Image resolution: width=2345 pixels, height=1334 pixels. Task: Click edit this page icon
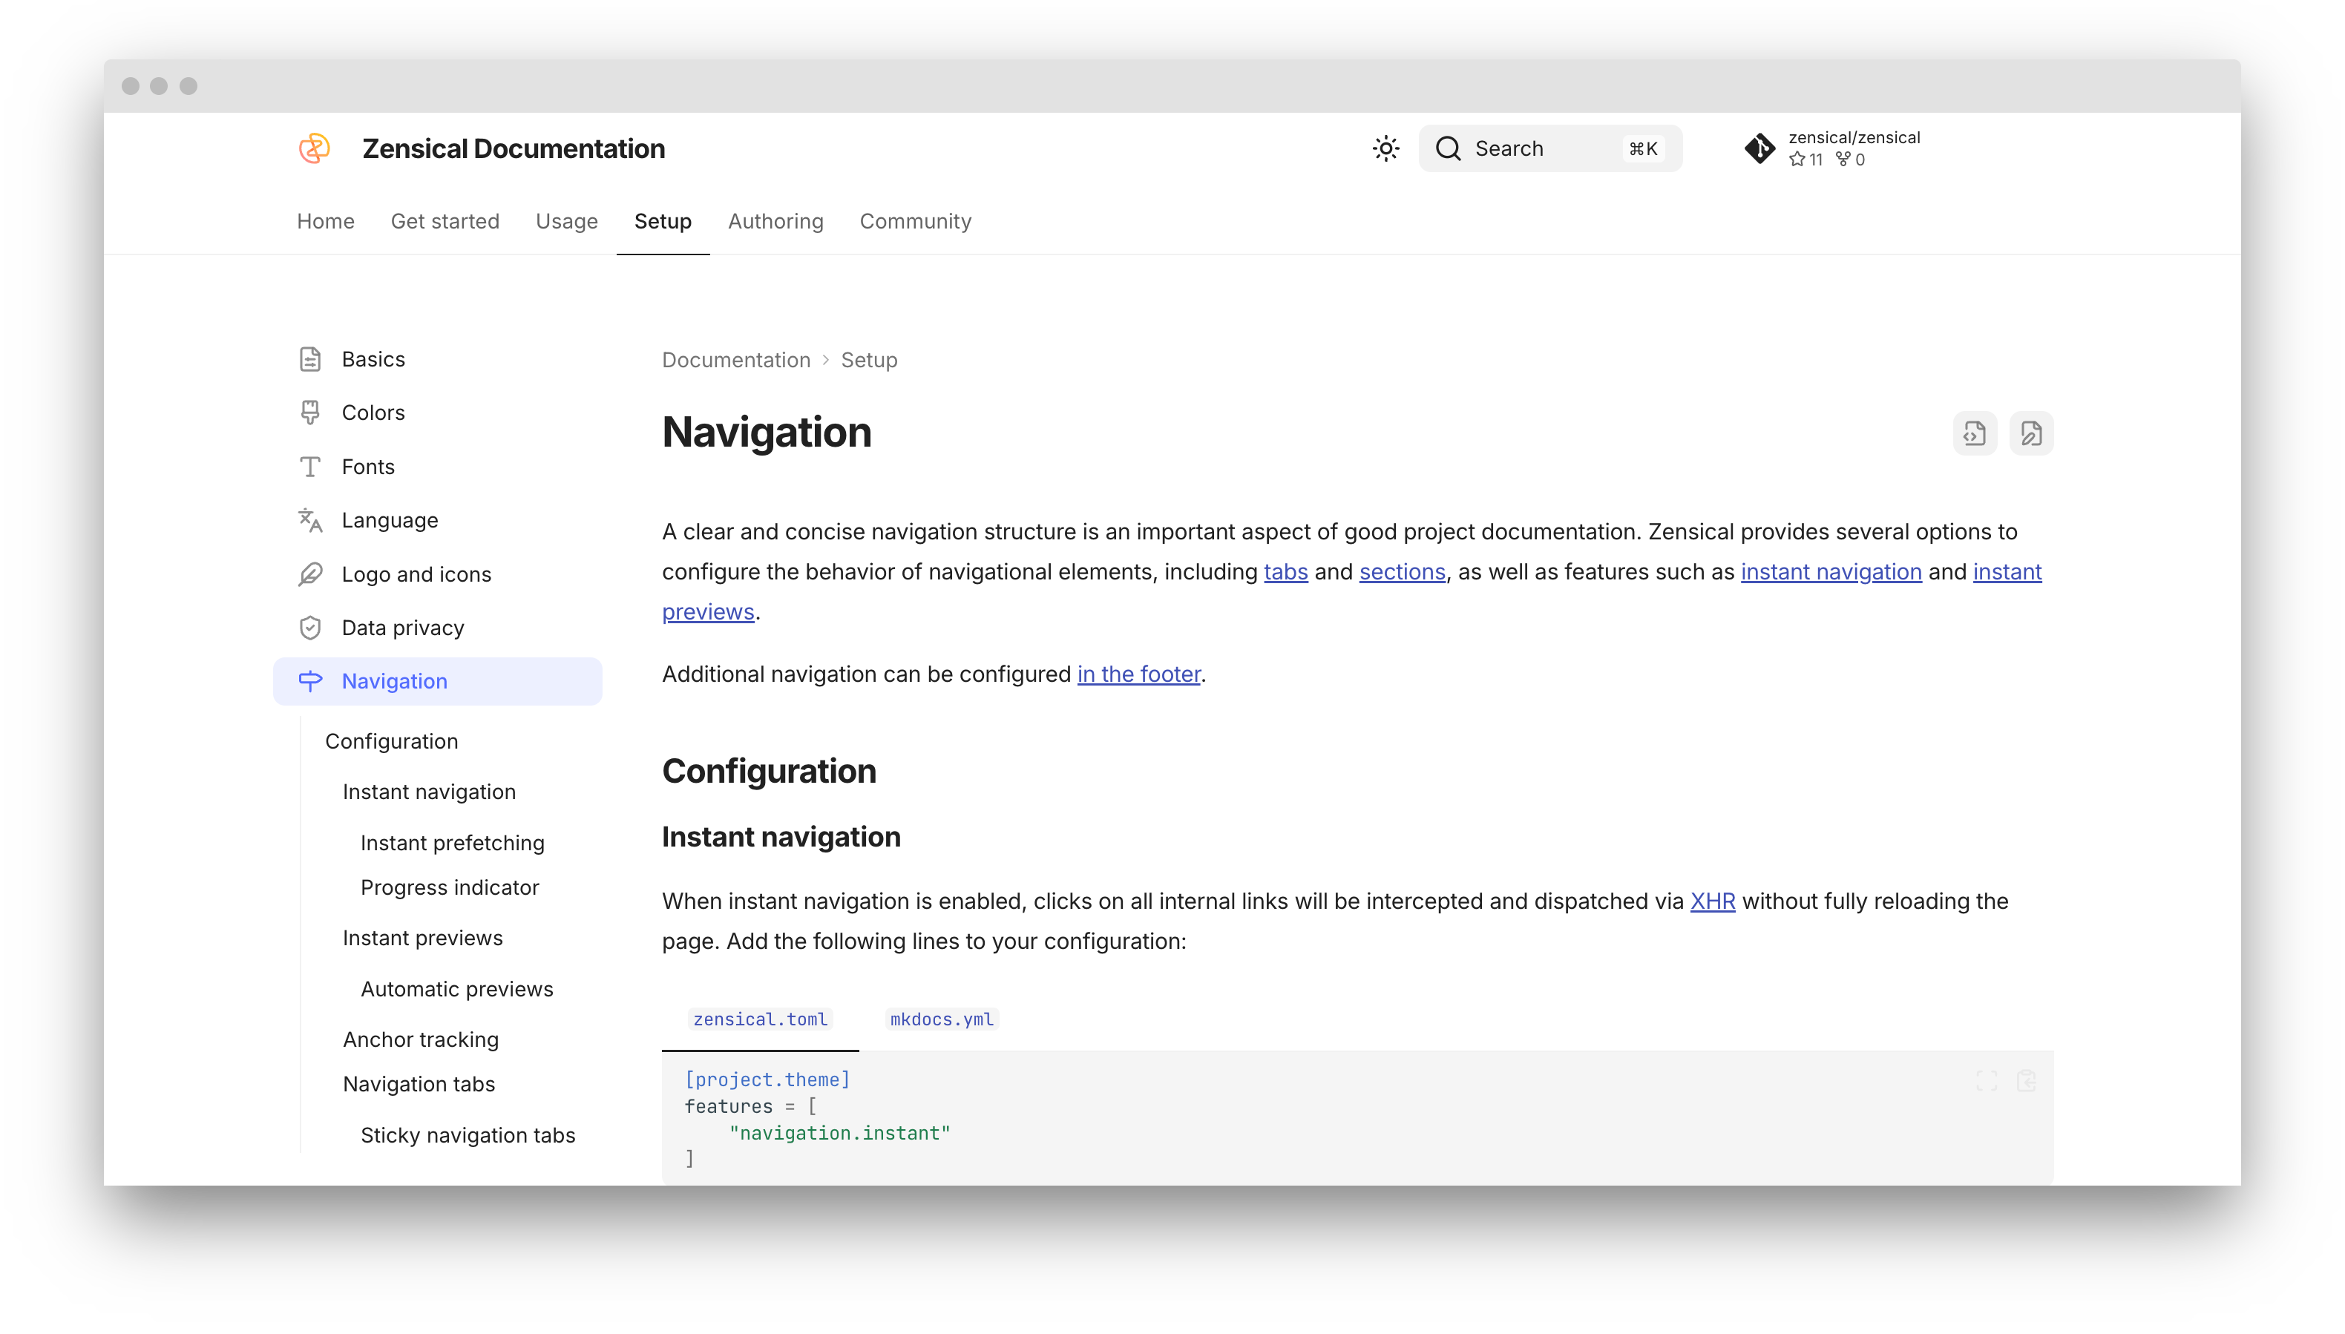click(2030, 433)
